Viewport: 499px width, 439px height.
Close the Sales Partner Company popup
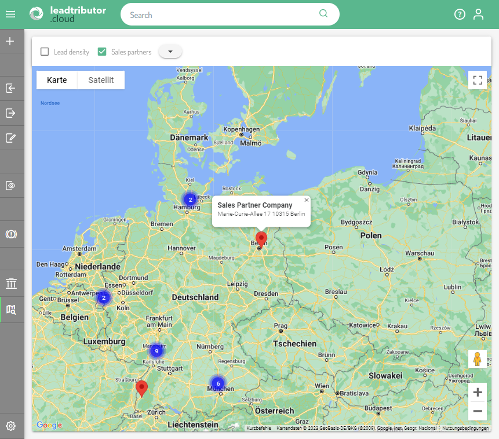coord(307,200)
